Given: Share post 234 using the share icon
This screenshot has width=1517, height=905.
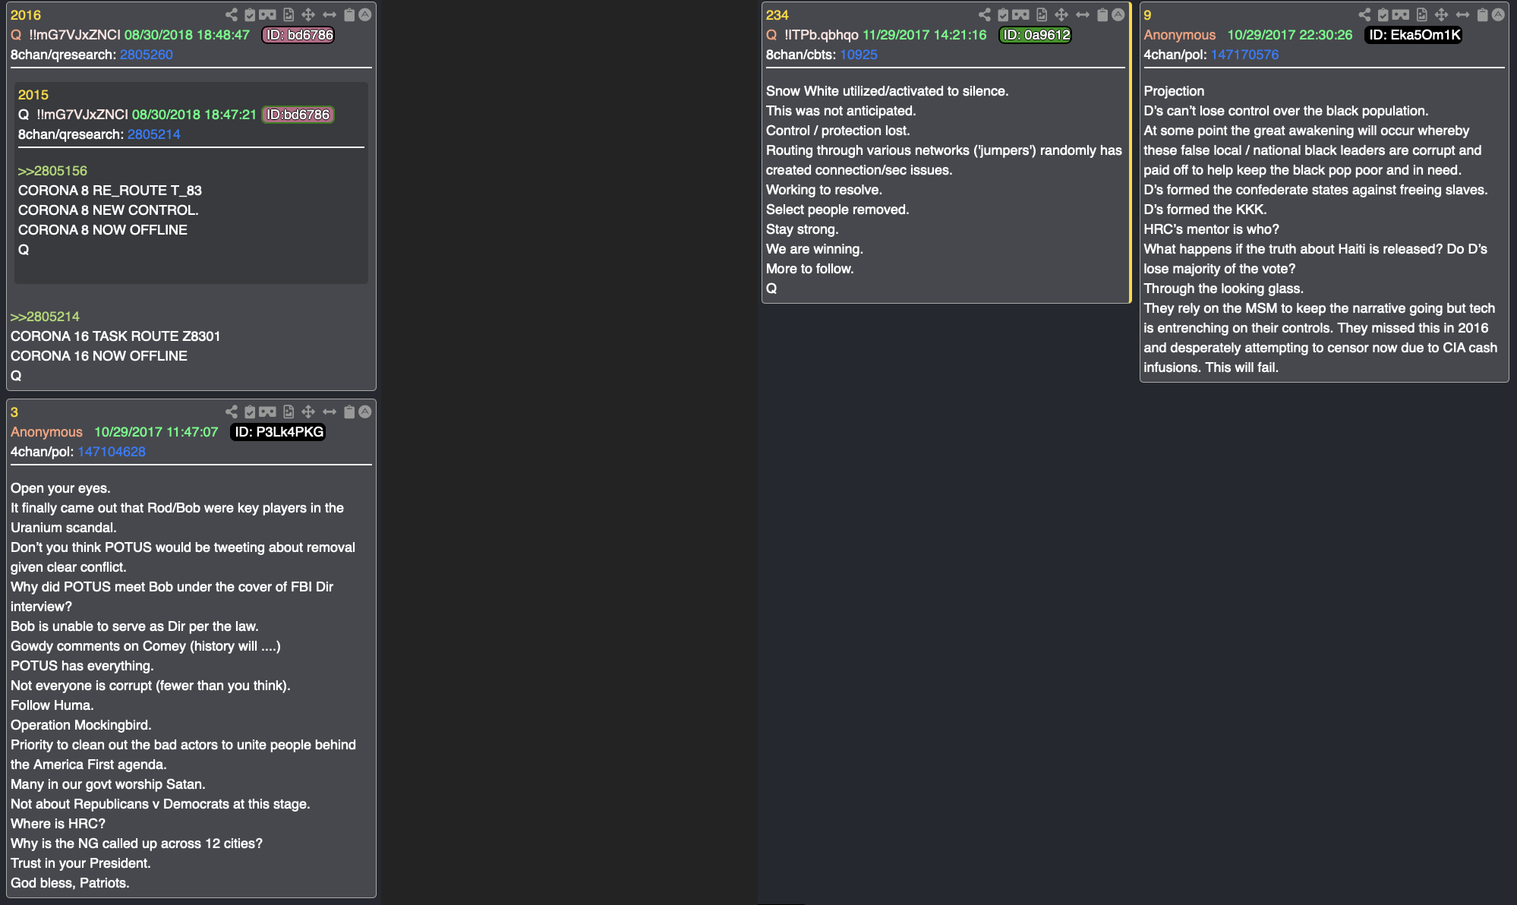Looking at the screenshot, I should click(985, 14).
